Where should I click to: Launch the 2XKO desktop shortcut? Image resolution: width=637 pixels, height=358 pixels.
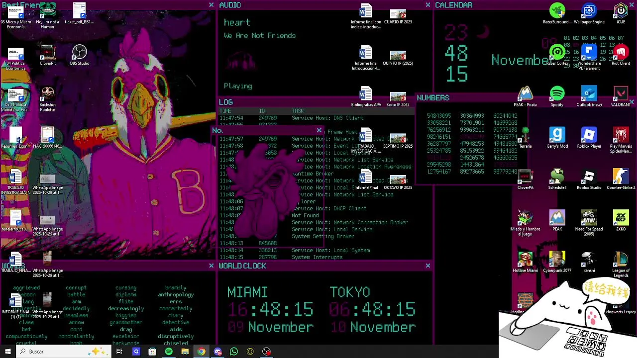(x=621, y=221)
